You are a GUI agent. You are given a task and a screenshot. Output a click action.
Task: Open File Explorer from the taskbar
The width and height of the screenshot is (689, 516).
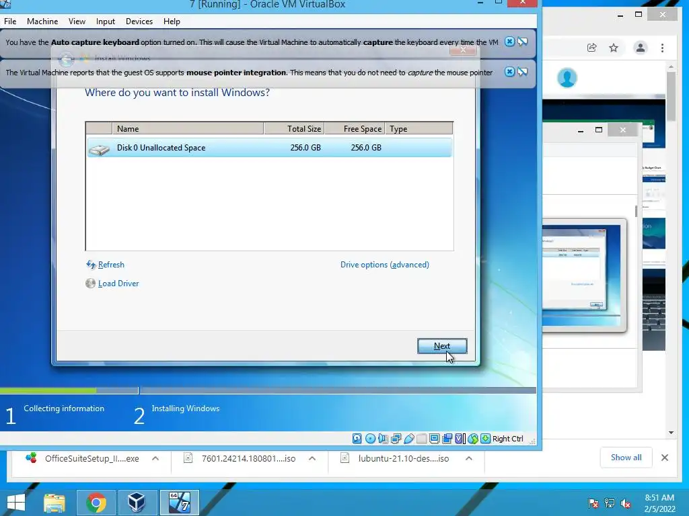[x=54, y=503]
